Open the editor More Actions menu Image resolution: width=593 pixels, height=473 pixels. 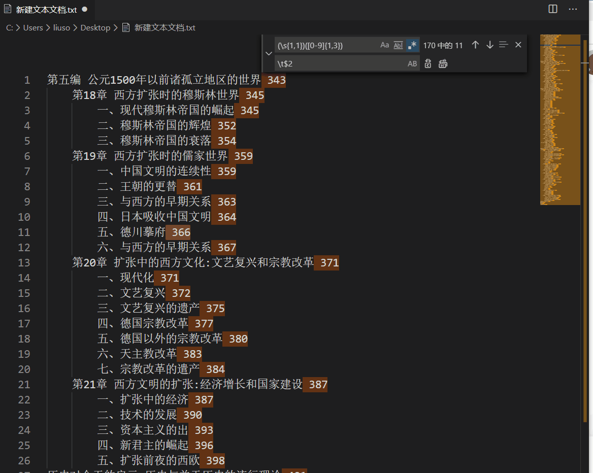pos(573,9)
